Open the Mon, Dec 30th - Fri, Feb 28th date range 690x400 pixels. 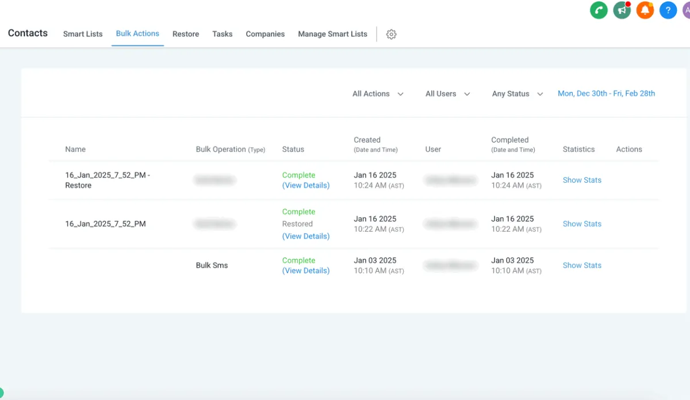606,94
